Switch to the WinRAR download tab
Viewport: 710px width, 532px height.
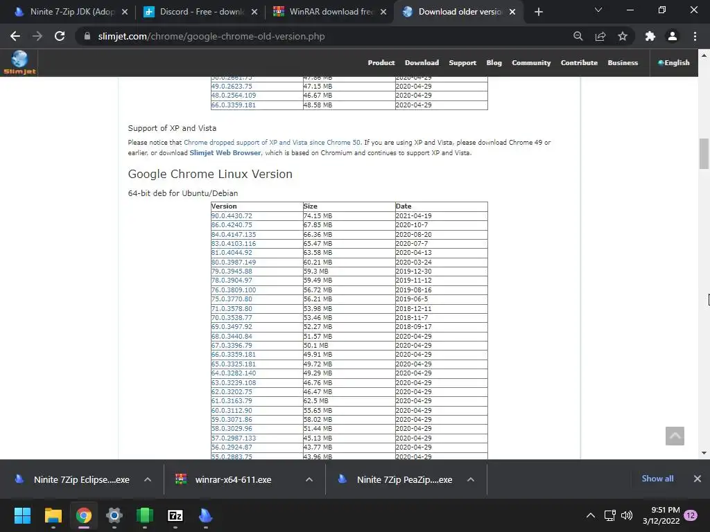(329, 12)
